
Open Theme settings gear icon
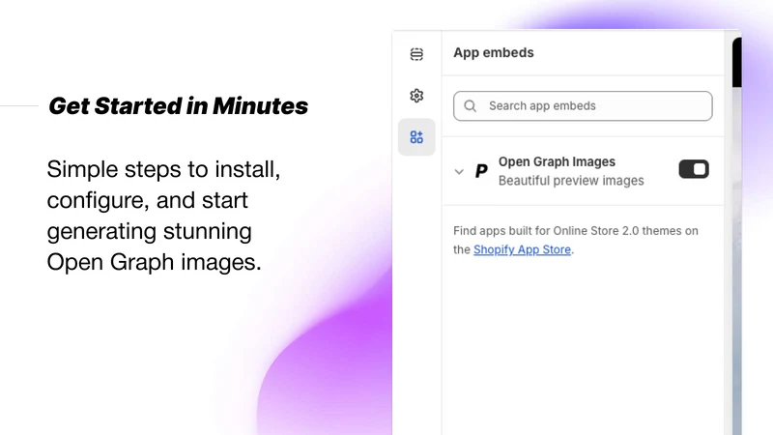(x=416, y=95)
